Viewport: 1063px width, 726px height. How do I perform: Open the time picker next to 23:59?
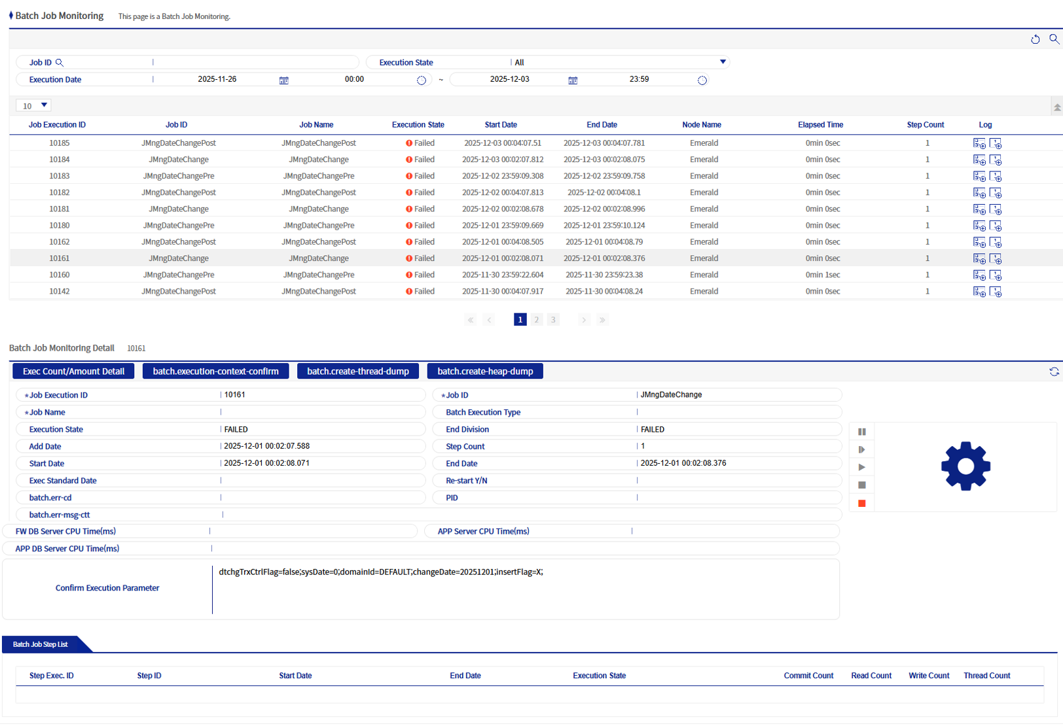point(702,80)
